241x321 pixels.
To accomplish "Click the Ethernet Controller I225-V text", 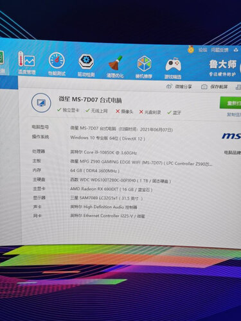I will pyautogui.click(x=107, y=216).
